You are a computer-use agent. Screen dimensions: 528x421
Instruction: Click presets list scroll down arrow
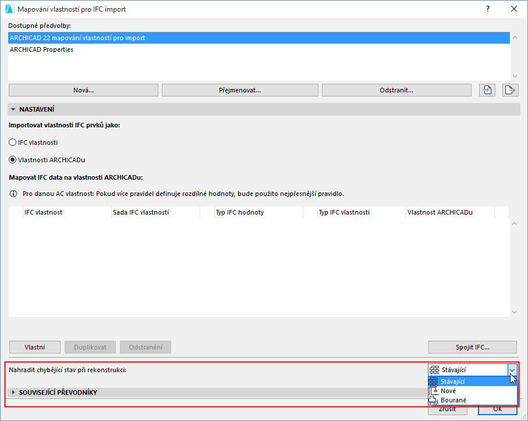pos(515,76)
